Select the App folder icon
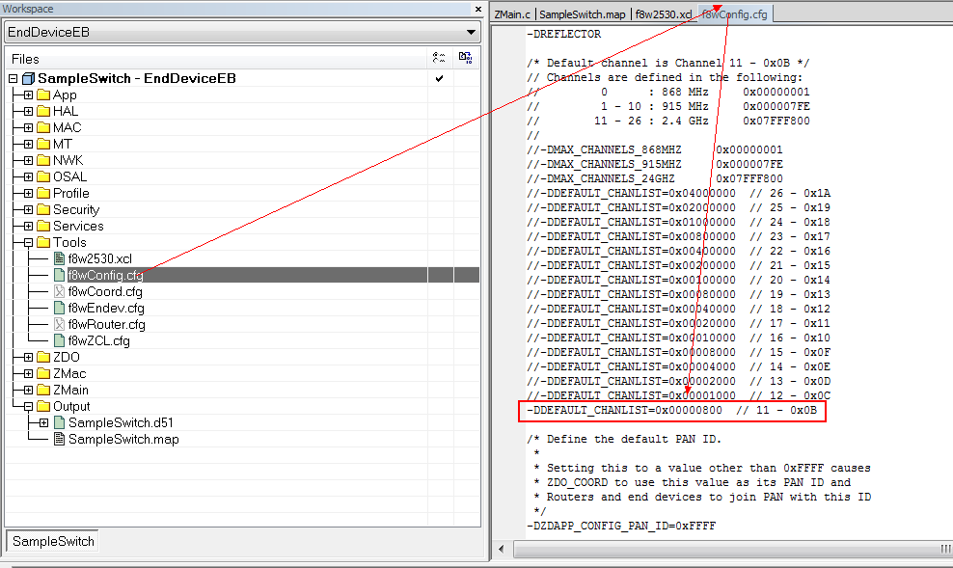The image size is (953, 568). (43, 95)
